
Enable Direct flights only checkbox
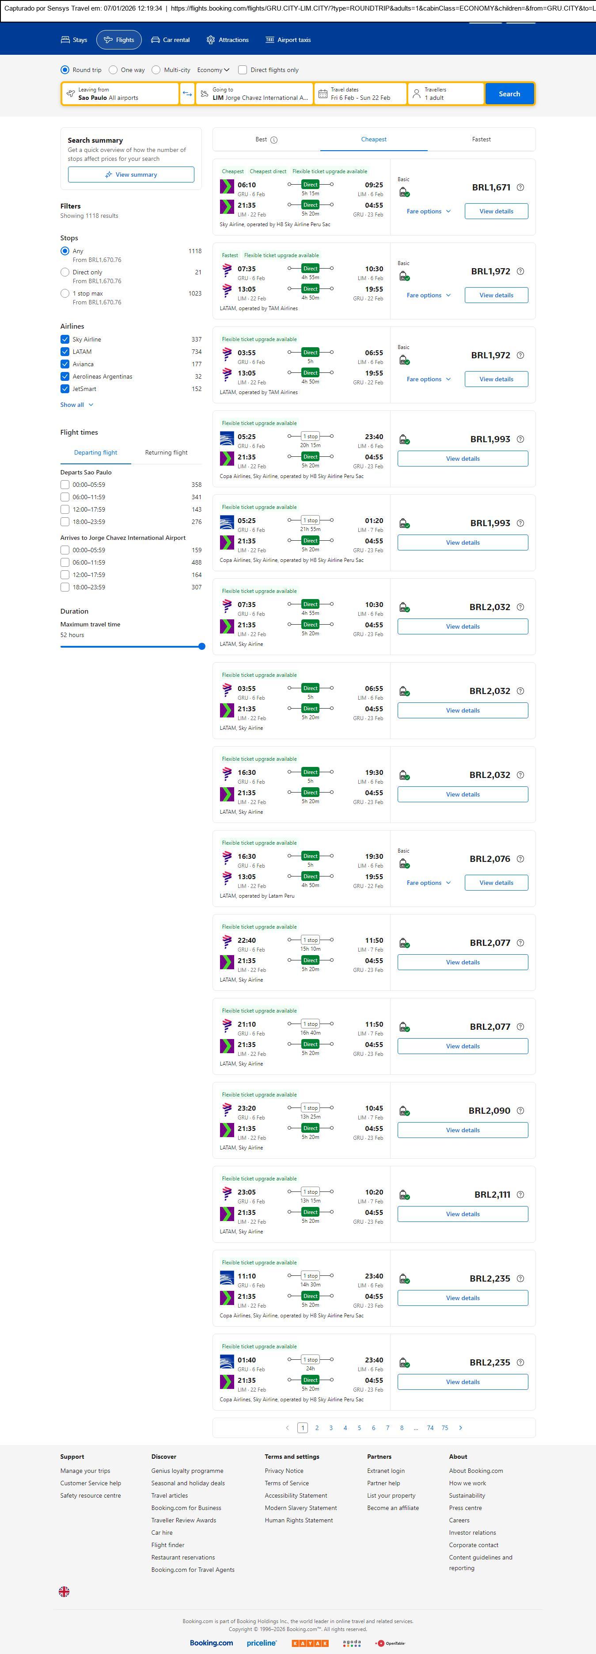pos(243,70)
